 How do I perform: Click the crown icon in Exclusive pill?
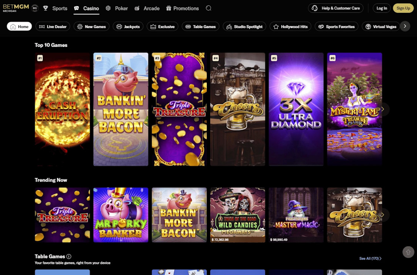153,27
